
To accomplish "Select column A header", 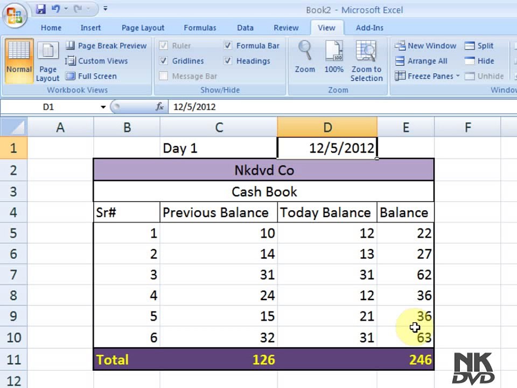I will (x=60, y=127).
